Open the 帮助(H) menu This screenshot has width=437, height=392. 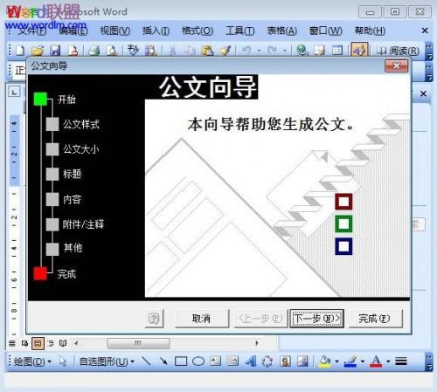[x=370, y=31]
